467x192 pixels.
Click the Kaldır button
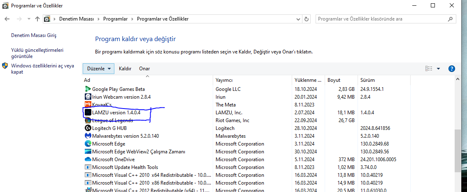125,69
